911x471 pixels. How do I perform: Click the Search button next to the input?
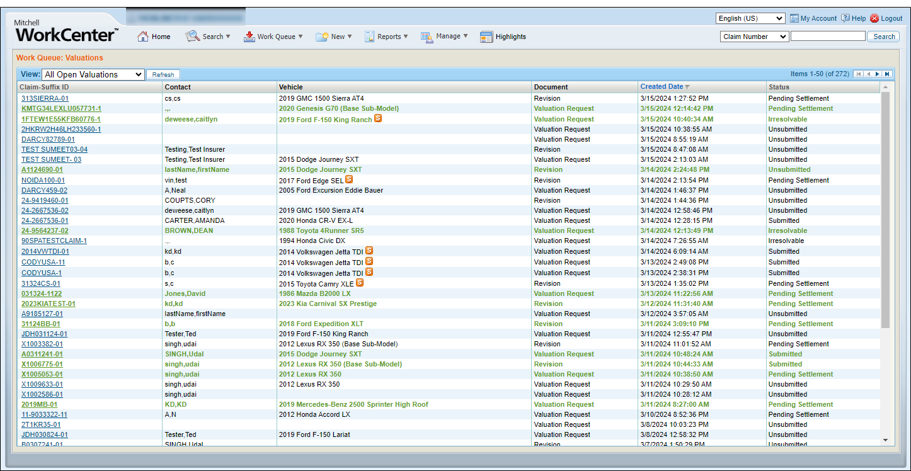coord(884,37)
